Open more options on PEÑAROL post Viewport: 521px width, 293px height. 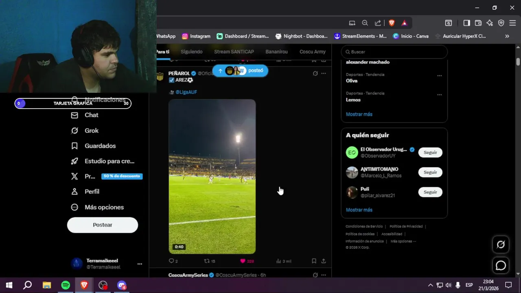coord(324,74)
